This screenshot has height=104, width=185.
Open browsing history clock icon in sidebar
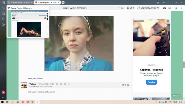[3, 8]
